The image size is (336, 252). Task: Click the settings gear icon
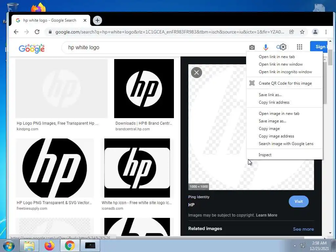(283, 47)
